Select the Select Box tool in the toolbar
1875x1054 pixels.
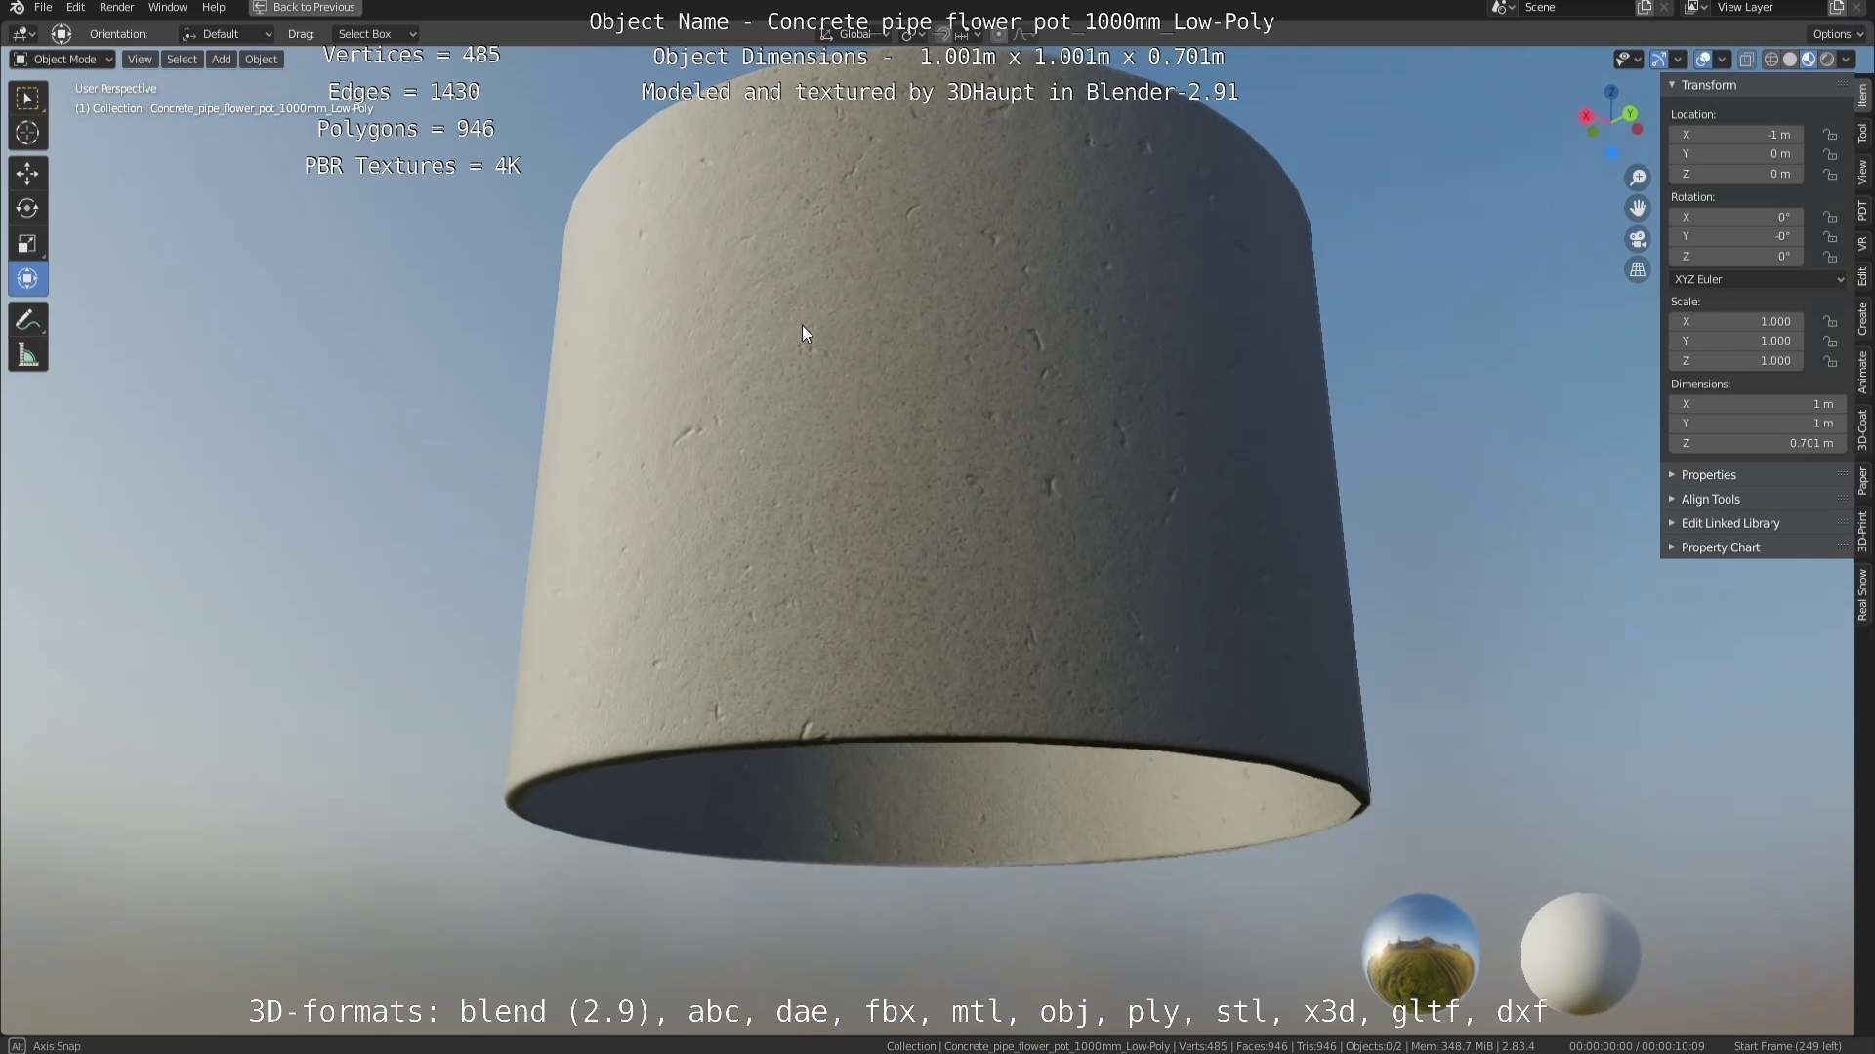pos(27,99)
